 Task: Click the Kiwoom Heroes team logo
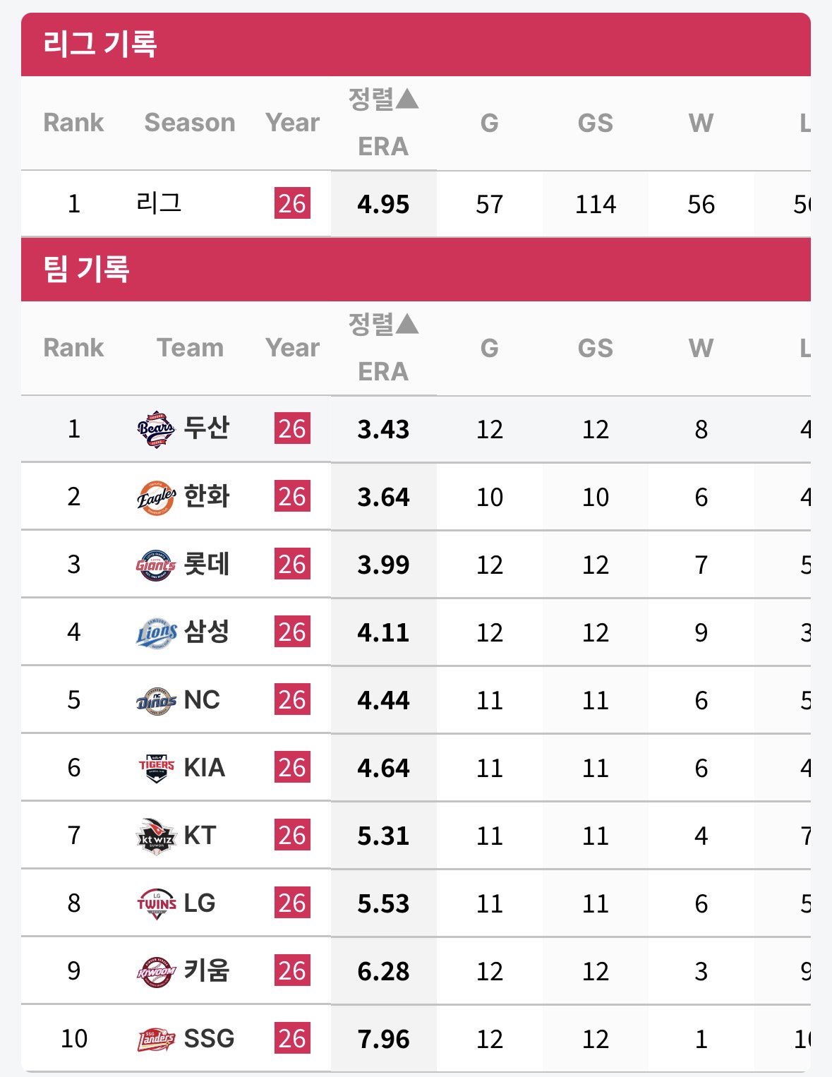(156, 971)
